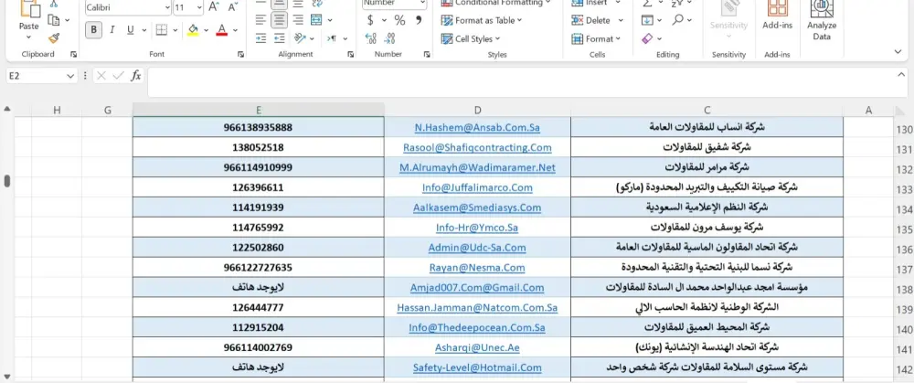Apply Accounting number format dollar icon

point(370,20)
